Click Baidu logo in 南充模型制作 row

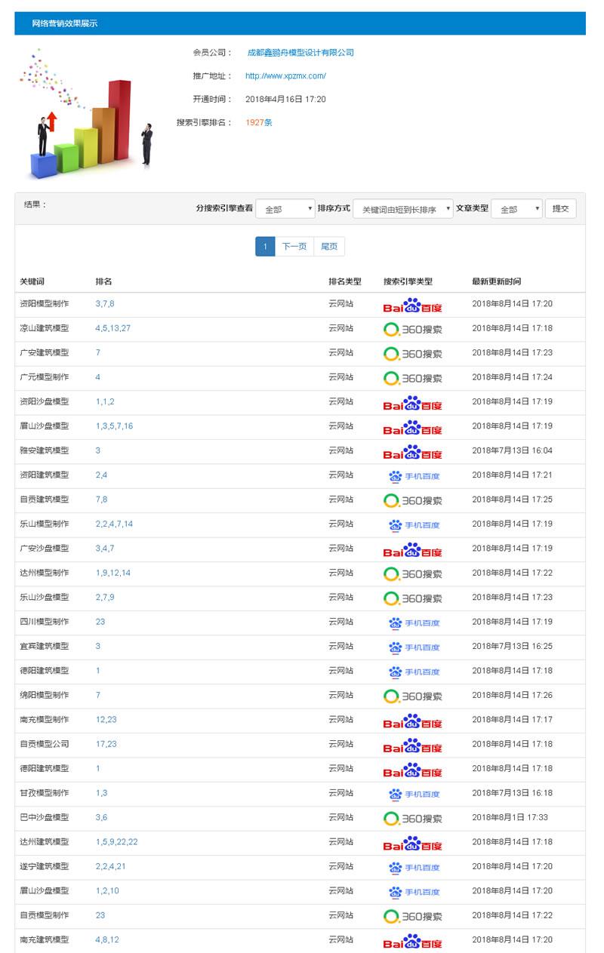[x=412, y=721]
